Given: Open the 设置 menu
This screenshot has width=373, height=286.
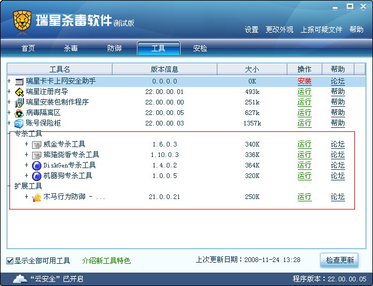Looking at the screenshot, I should click(251, 30).
